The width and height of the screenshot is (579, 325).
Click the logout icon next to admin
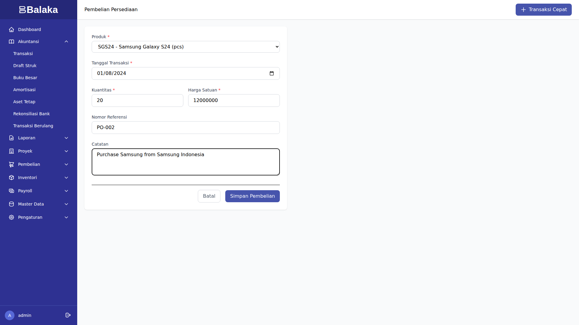click(68, 315)
